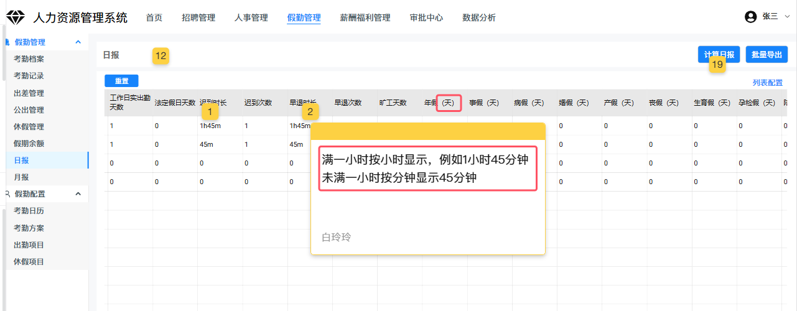Click the 张三 username text

[x=770, y=17]
